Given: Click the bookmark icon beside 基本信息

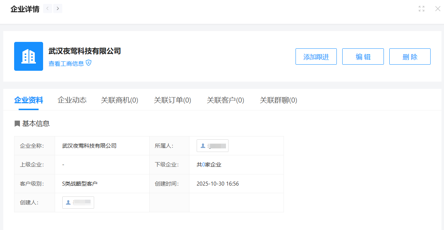Looking at the screenshot, I should pyautogui.click(x=17, y=123).
